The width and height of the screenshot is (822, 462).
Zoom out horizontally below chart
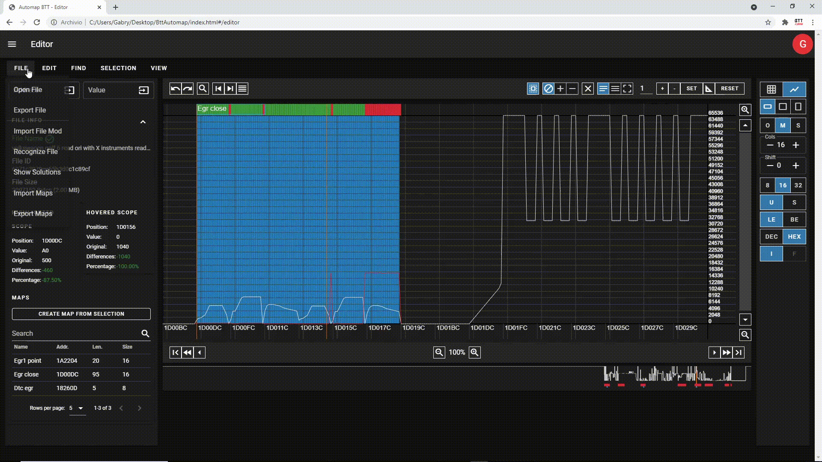click(439, 352)
